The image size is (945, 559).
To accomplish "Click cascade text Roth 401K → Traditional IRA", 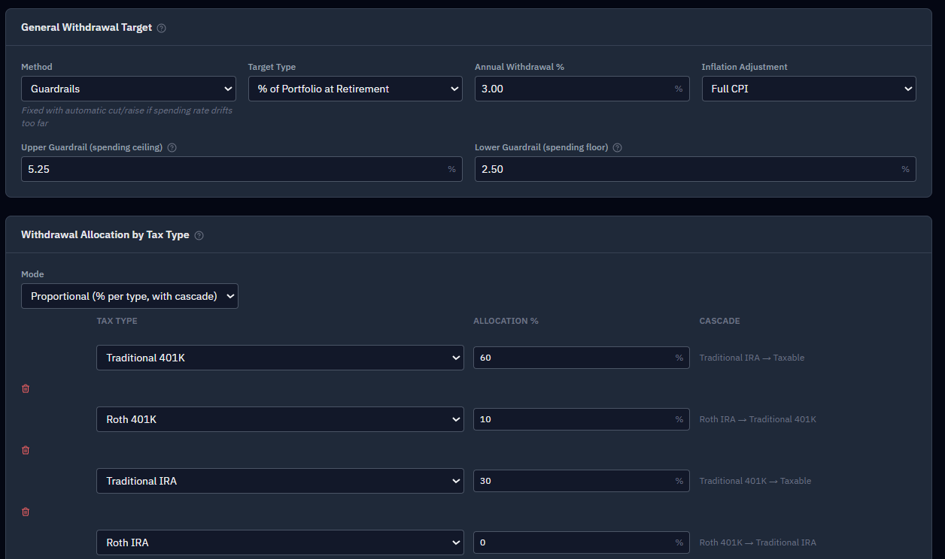I will click(758, 542).
